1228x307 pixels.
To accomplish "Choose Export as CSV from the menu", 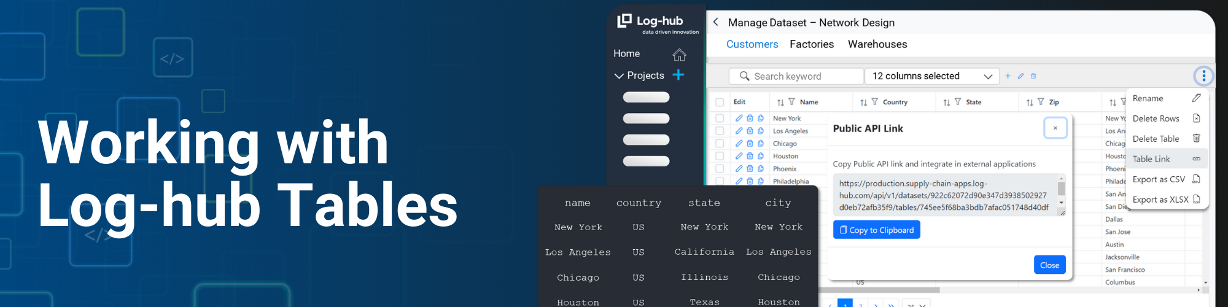I will (1167, 179).
